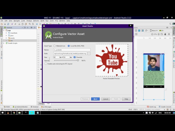Click the Undo arrow icon

12,24
